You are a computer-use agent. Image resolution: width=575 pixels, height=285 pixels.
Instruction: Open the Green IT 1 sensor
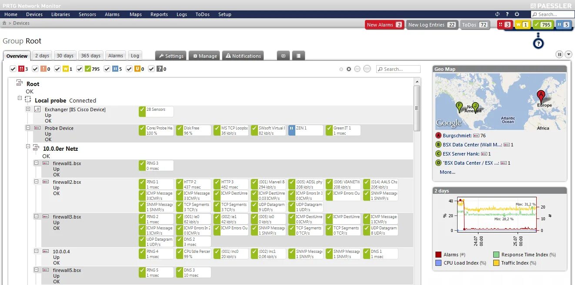pyautogui.click(x=343, y=130)
